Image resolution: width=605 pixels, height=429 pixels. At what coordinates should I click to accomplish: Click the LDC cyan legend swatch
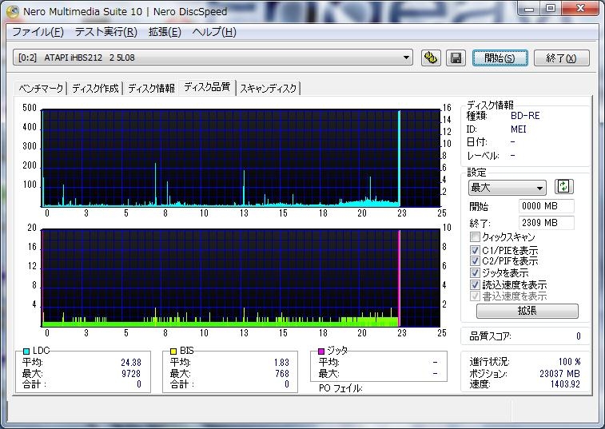[x=26, y=351]
